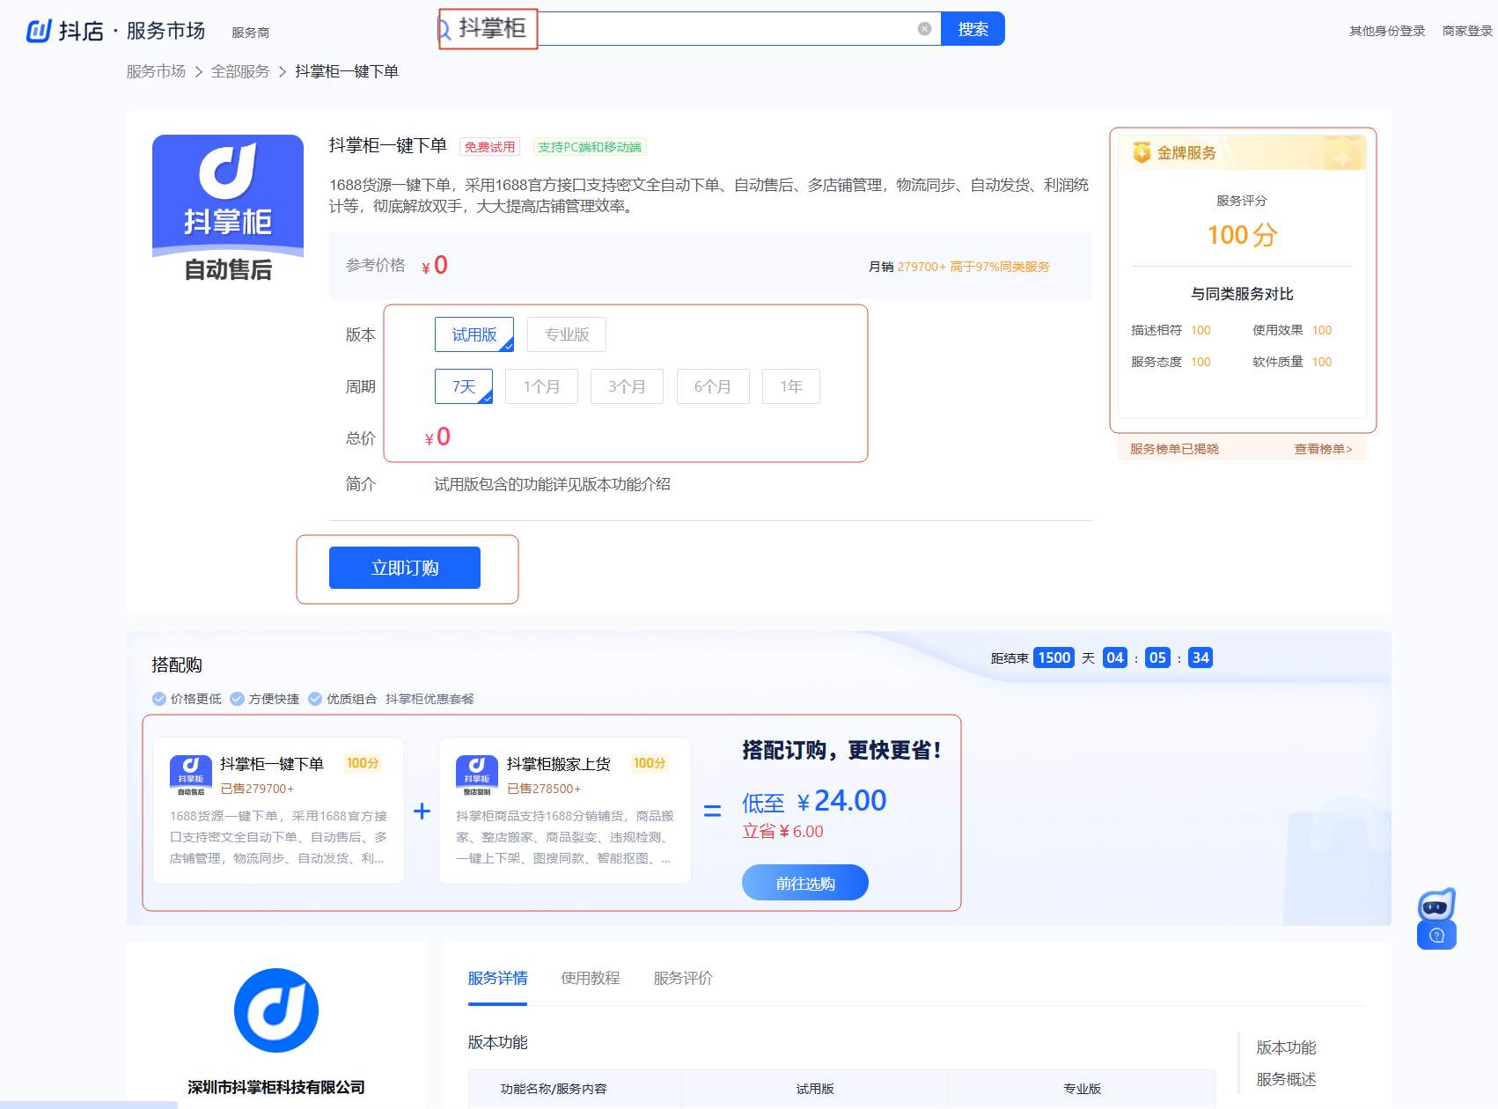1498x1109 pixels.
Task: Choose the 3个月 period
Action: click(x=627, y=386)
